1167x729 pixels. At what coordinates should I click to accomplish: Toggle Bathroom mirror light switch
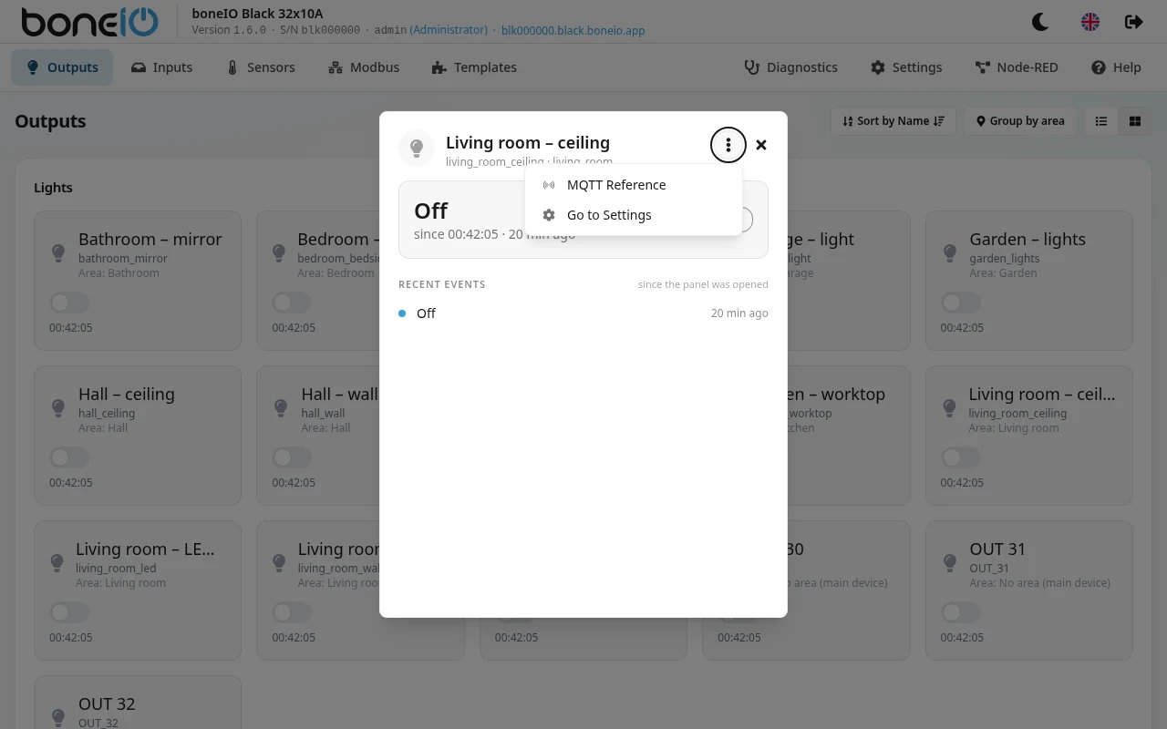[x=69, y=303]
